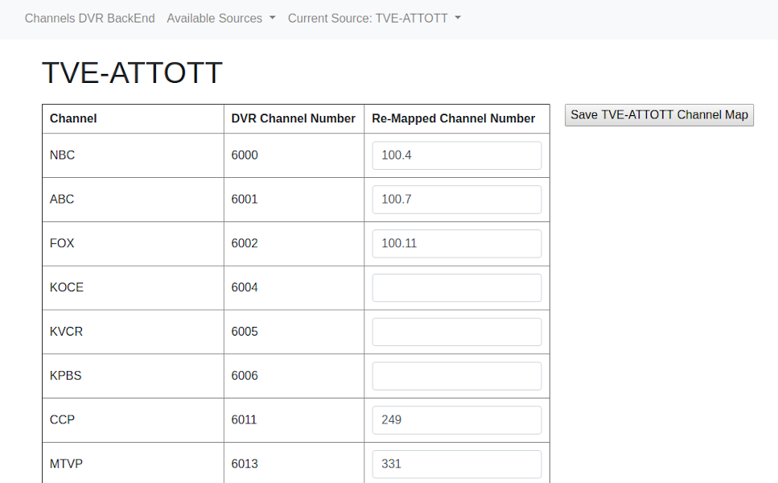
Task: Open the Available Sources dropdown
Action: tap(220, 19)
